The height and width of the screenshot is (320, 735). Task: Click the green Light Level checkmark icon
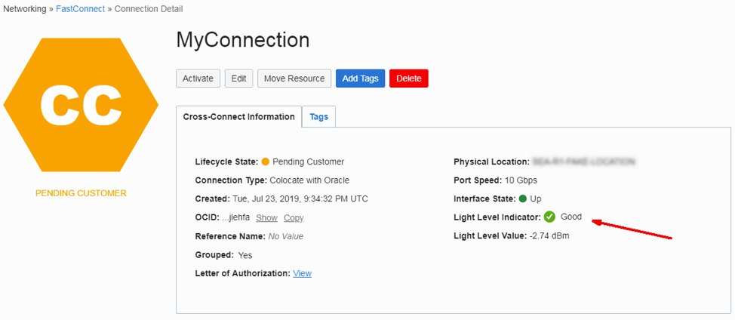[549, 217]
